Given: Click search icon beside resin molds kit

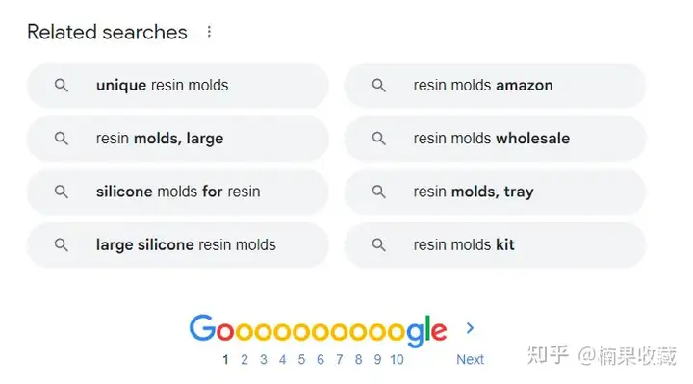Looking at the screenshot, I should tap(379, 244).
